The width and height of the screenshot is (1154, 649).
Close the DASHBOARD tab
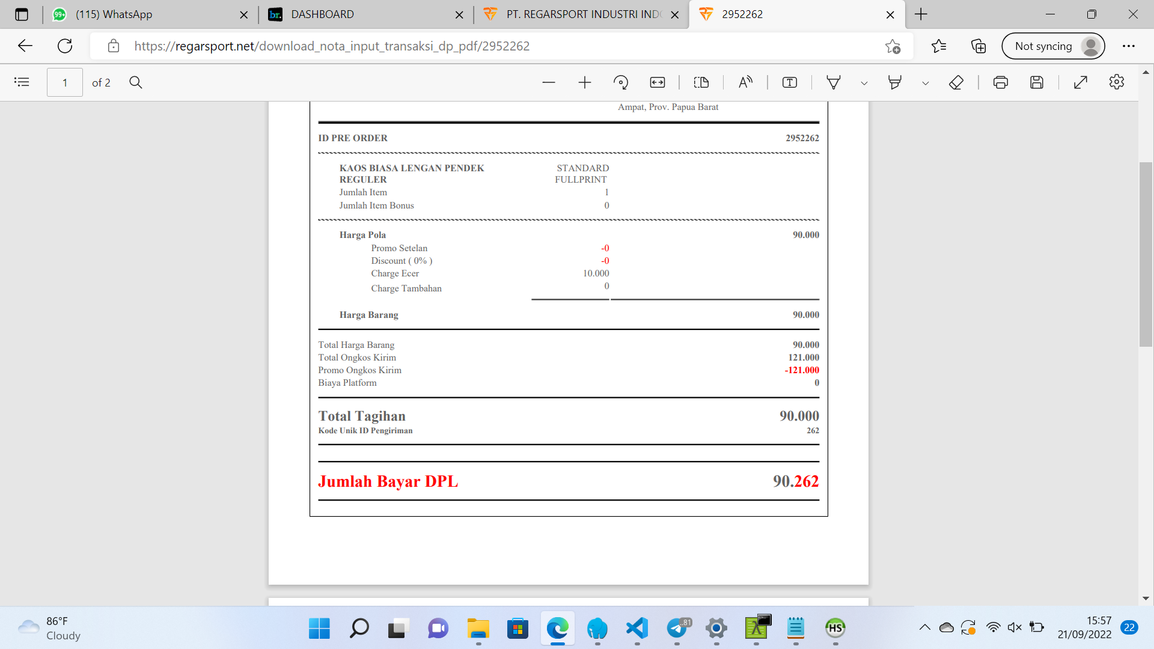coord(459,15)
